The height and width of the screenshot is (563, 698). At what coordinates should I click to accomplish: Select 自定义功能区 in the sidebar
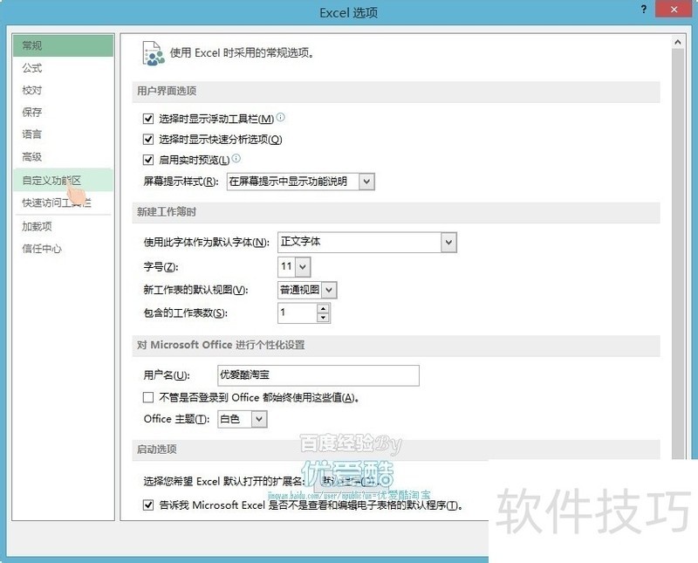51,180
